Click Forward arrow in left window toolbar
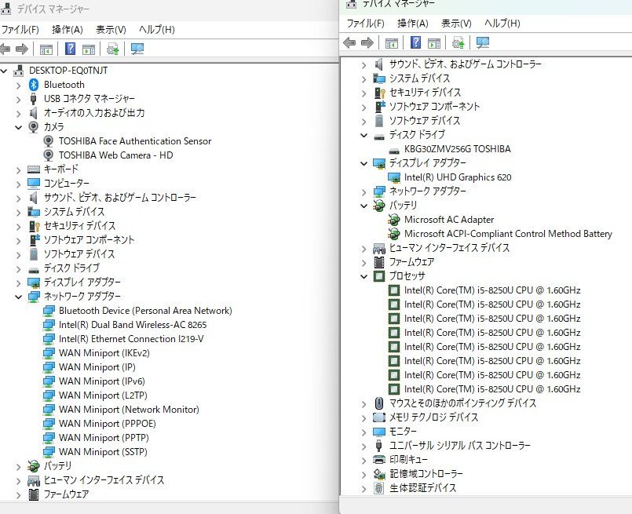Screen dimensions: 632x514 click(22, 49)
